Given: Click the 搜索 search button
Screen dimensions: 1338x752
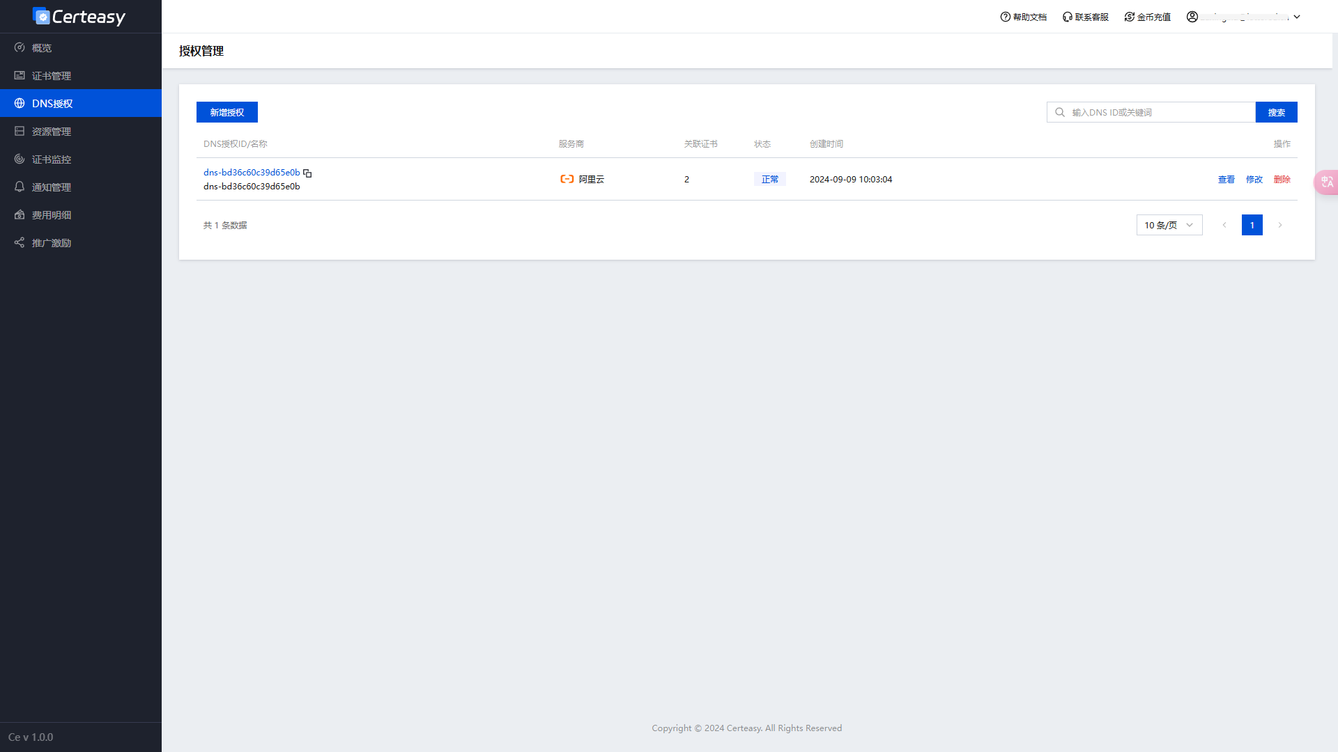Looking at the screenshot, I should [1277, 112].
